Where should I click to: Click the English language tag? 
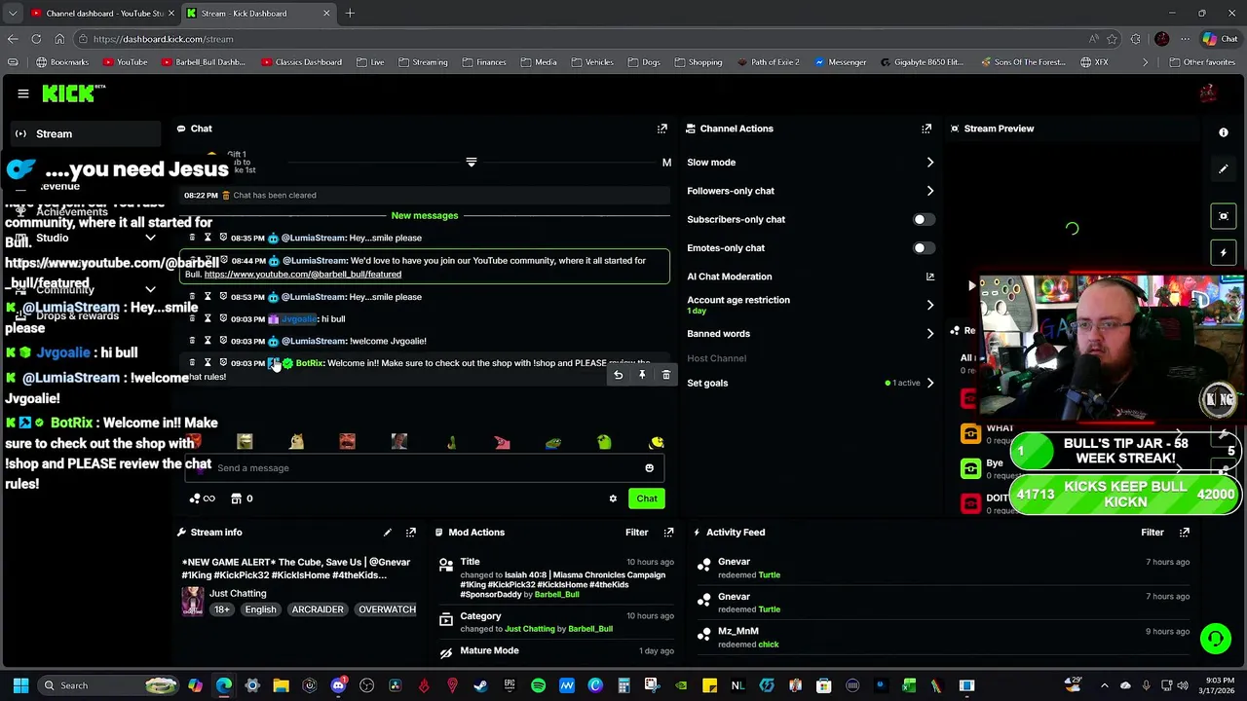[x=260, y=609]
